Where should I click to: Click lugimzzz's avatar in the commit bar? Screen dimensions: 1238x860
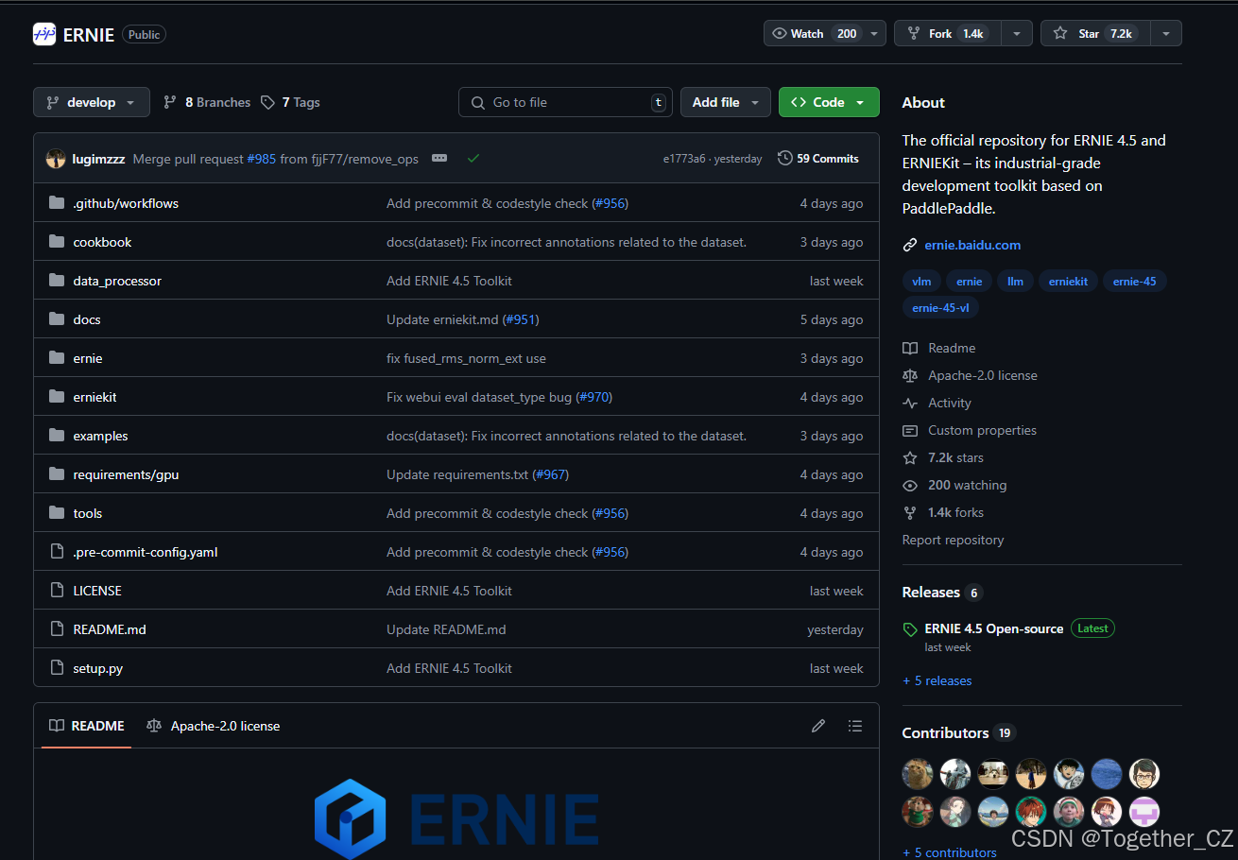coord(56,159)
